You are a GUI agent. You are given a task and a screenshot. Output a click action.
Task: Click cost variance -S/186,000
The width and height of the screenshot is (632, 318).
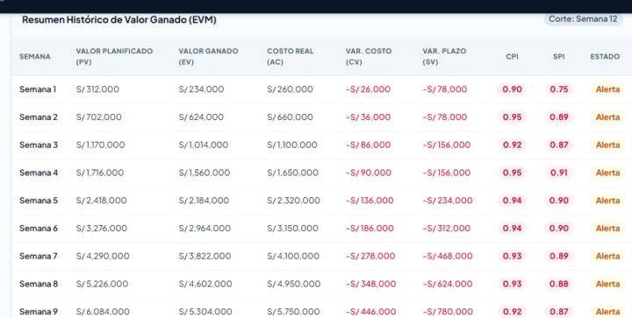[x=370, y=228]
